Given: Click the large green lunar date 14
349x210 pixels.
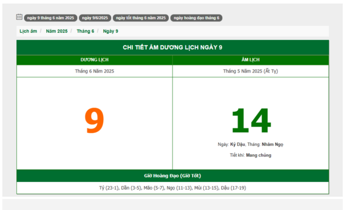Looking at the screenshot, I should click(250, 121).
